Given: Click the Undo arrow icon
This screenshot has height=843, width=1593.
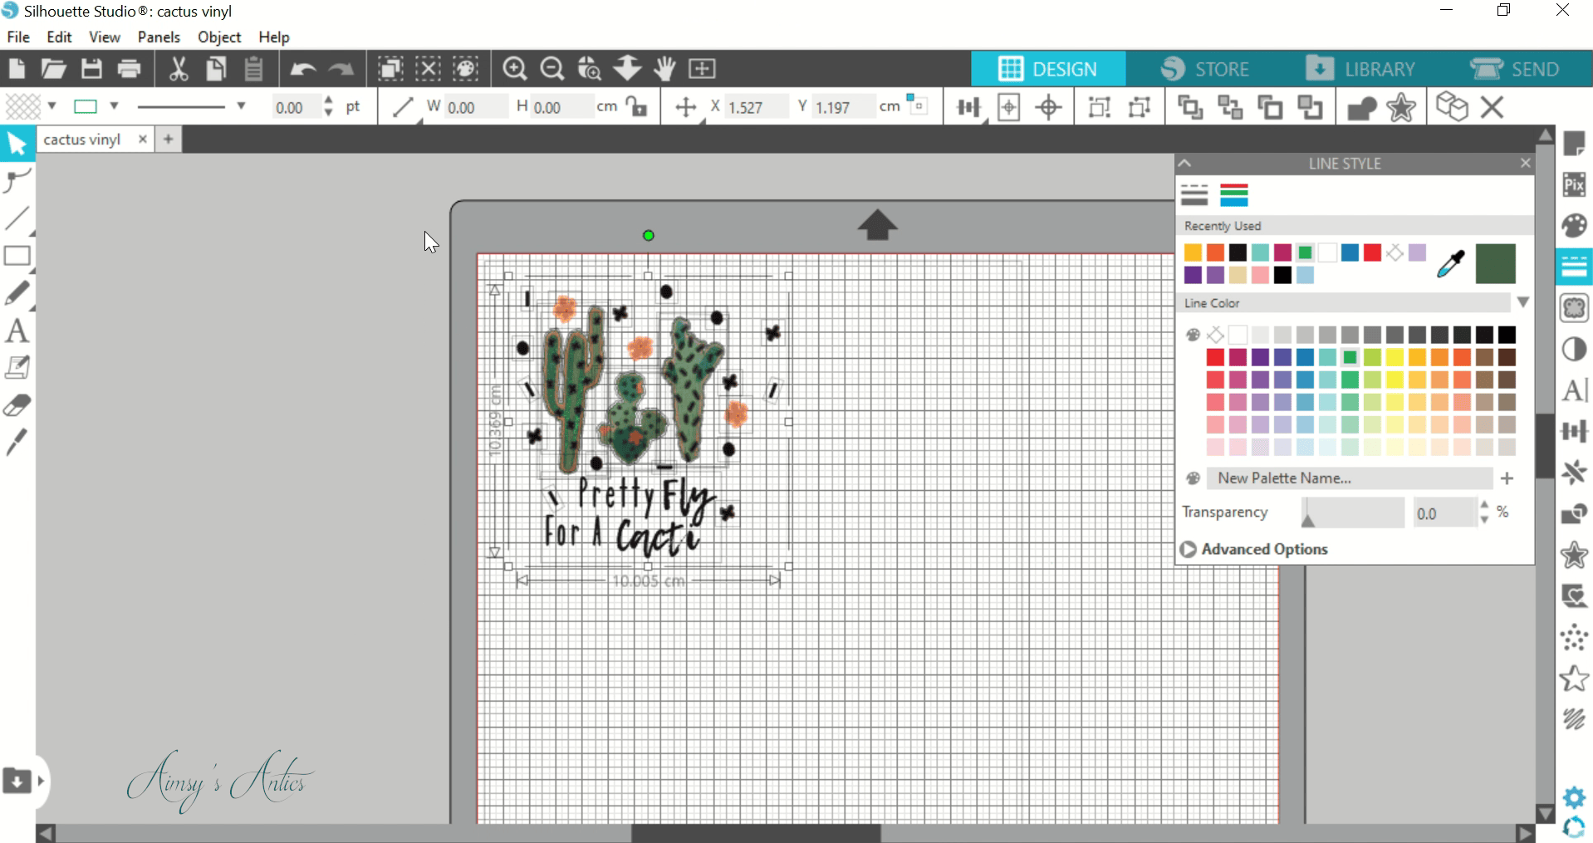Looking at the screenshot, I should (x=303, y=69).
